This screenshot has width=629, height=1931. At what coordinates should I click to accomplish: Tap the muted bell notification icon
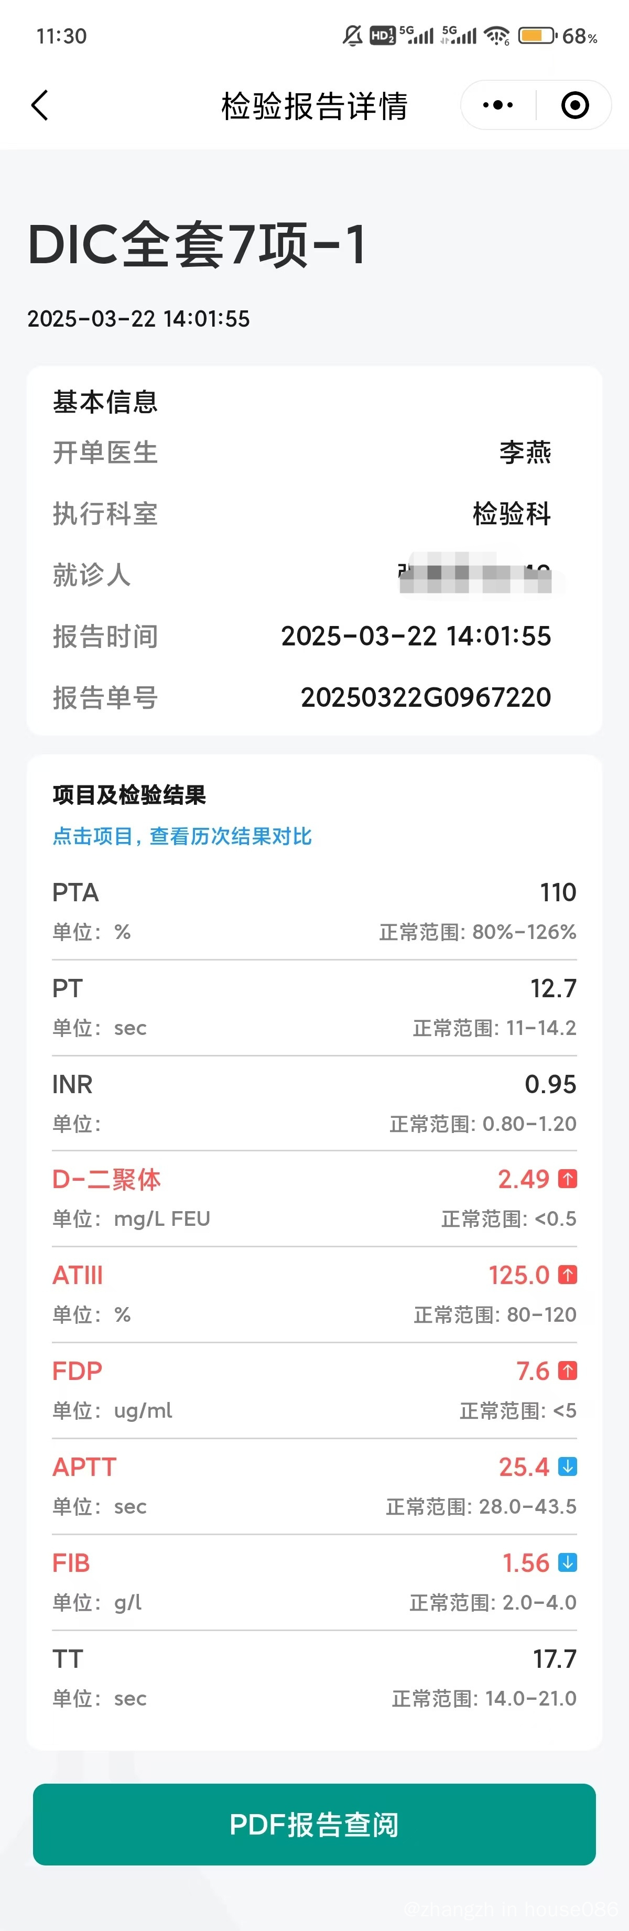352,35
